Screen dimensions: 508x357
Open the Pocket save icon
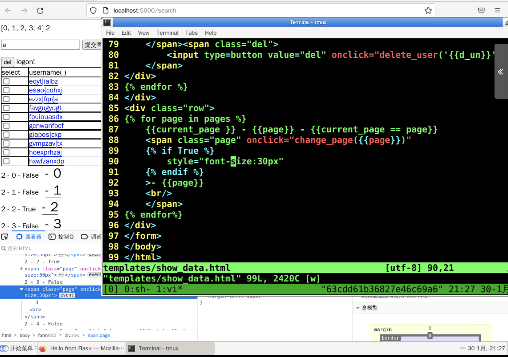pos(481,10)
